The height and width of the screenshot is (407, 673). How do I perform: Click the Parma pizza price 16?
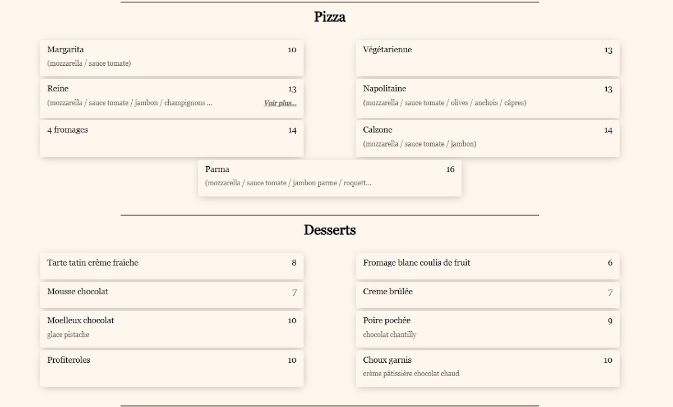[450, 170]
